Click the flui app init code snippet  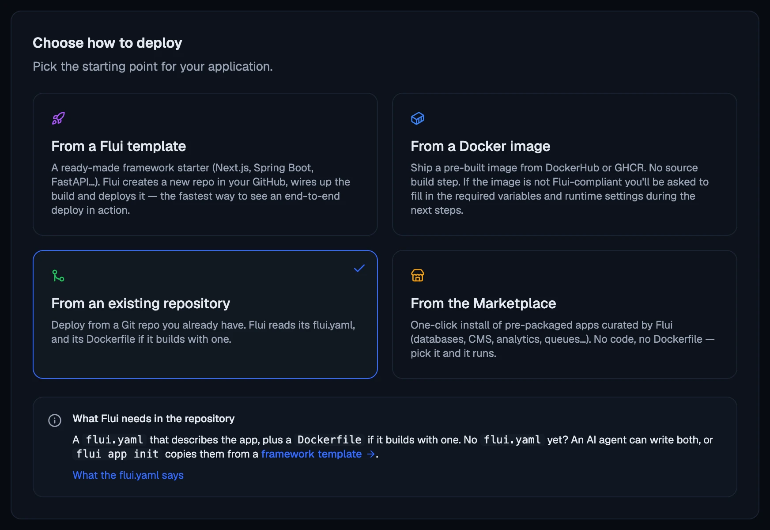pos(117,454)
